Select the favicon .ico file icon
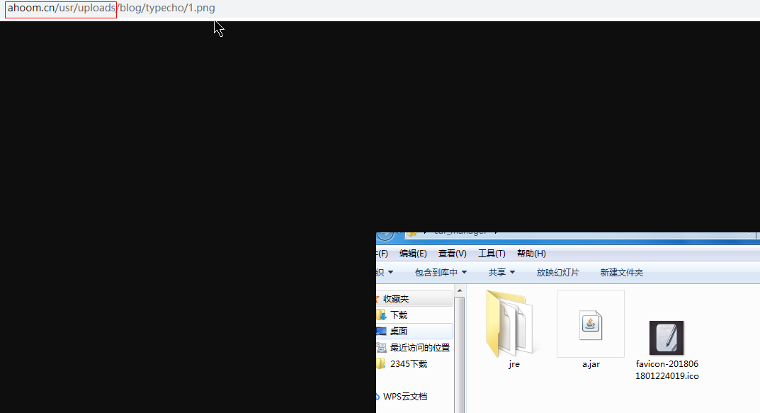Viewport: 760px width, 413px height. coord(666,338)
